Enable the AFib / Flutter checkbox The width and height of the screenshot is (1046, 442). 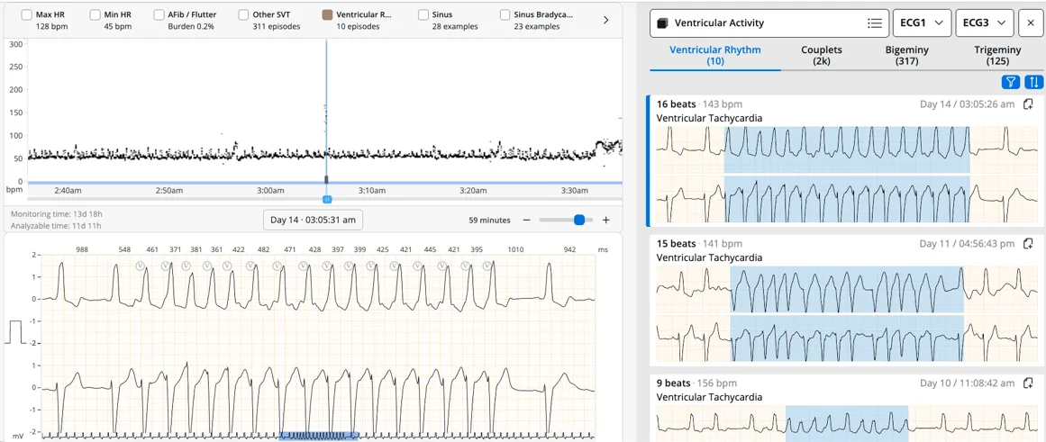(159, 14)
